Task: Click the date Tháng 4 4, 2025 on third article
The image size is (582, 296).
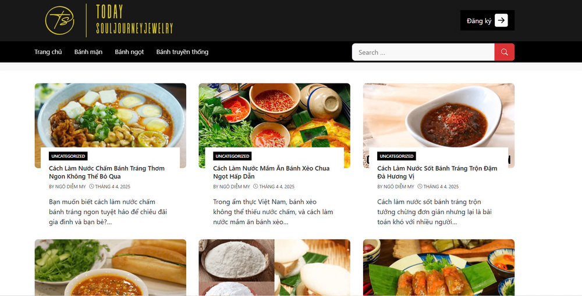Action: tap(441, 186)
